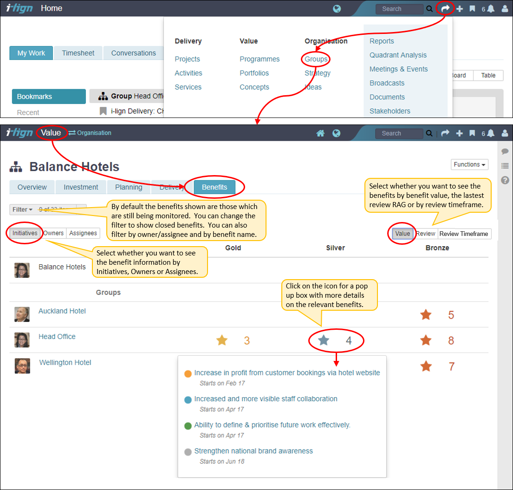
Task: Go to the Overview tab
Action: click(32, 187)
